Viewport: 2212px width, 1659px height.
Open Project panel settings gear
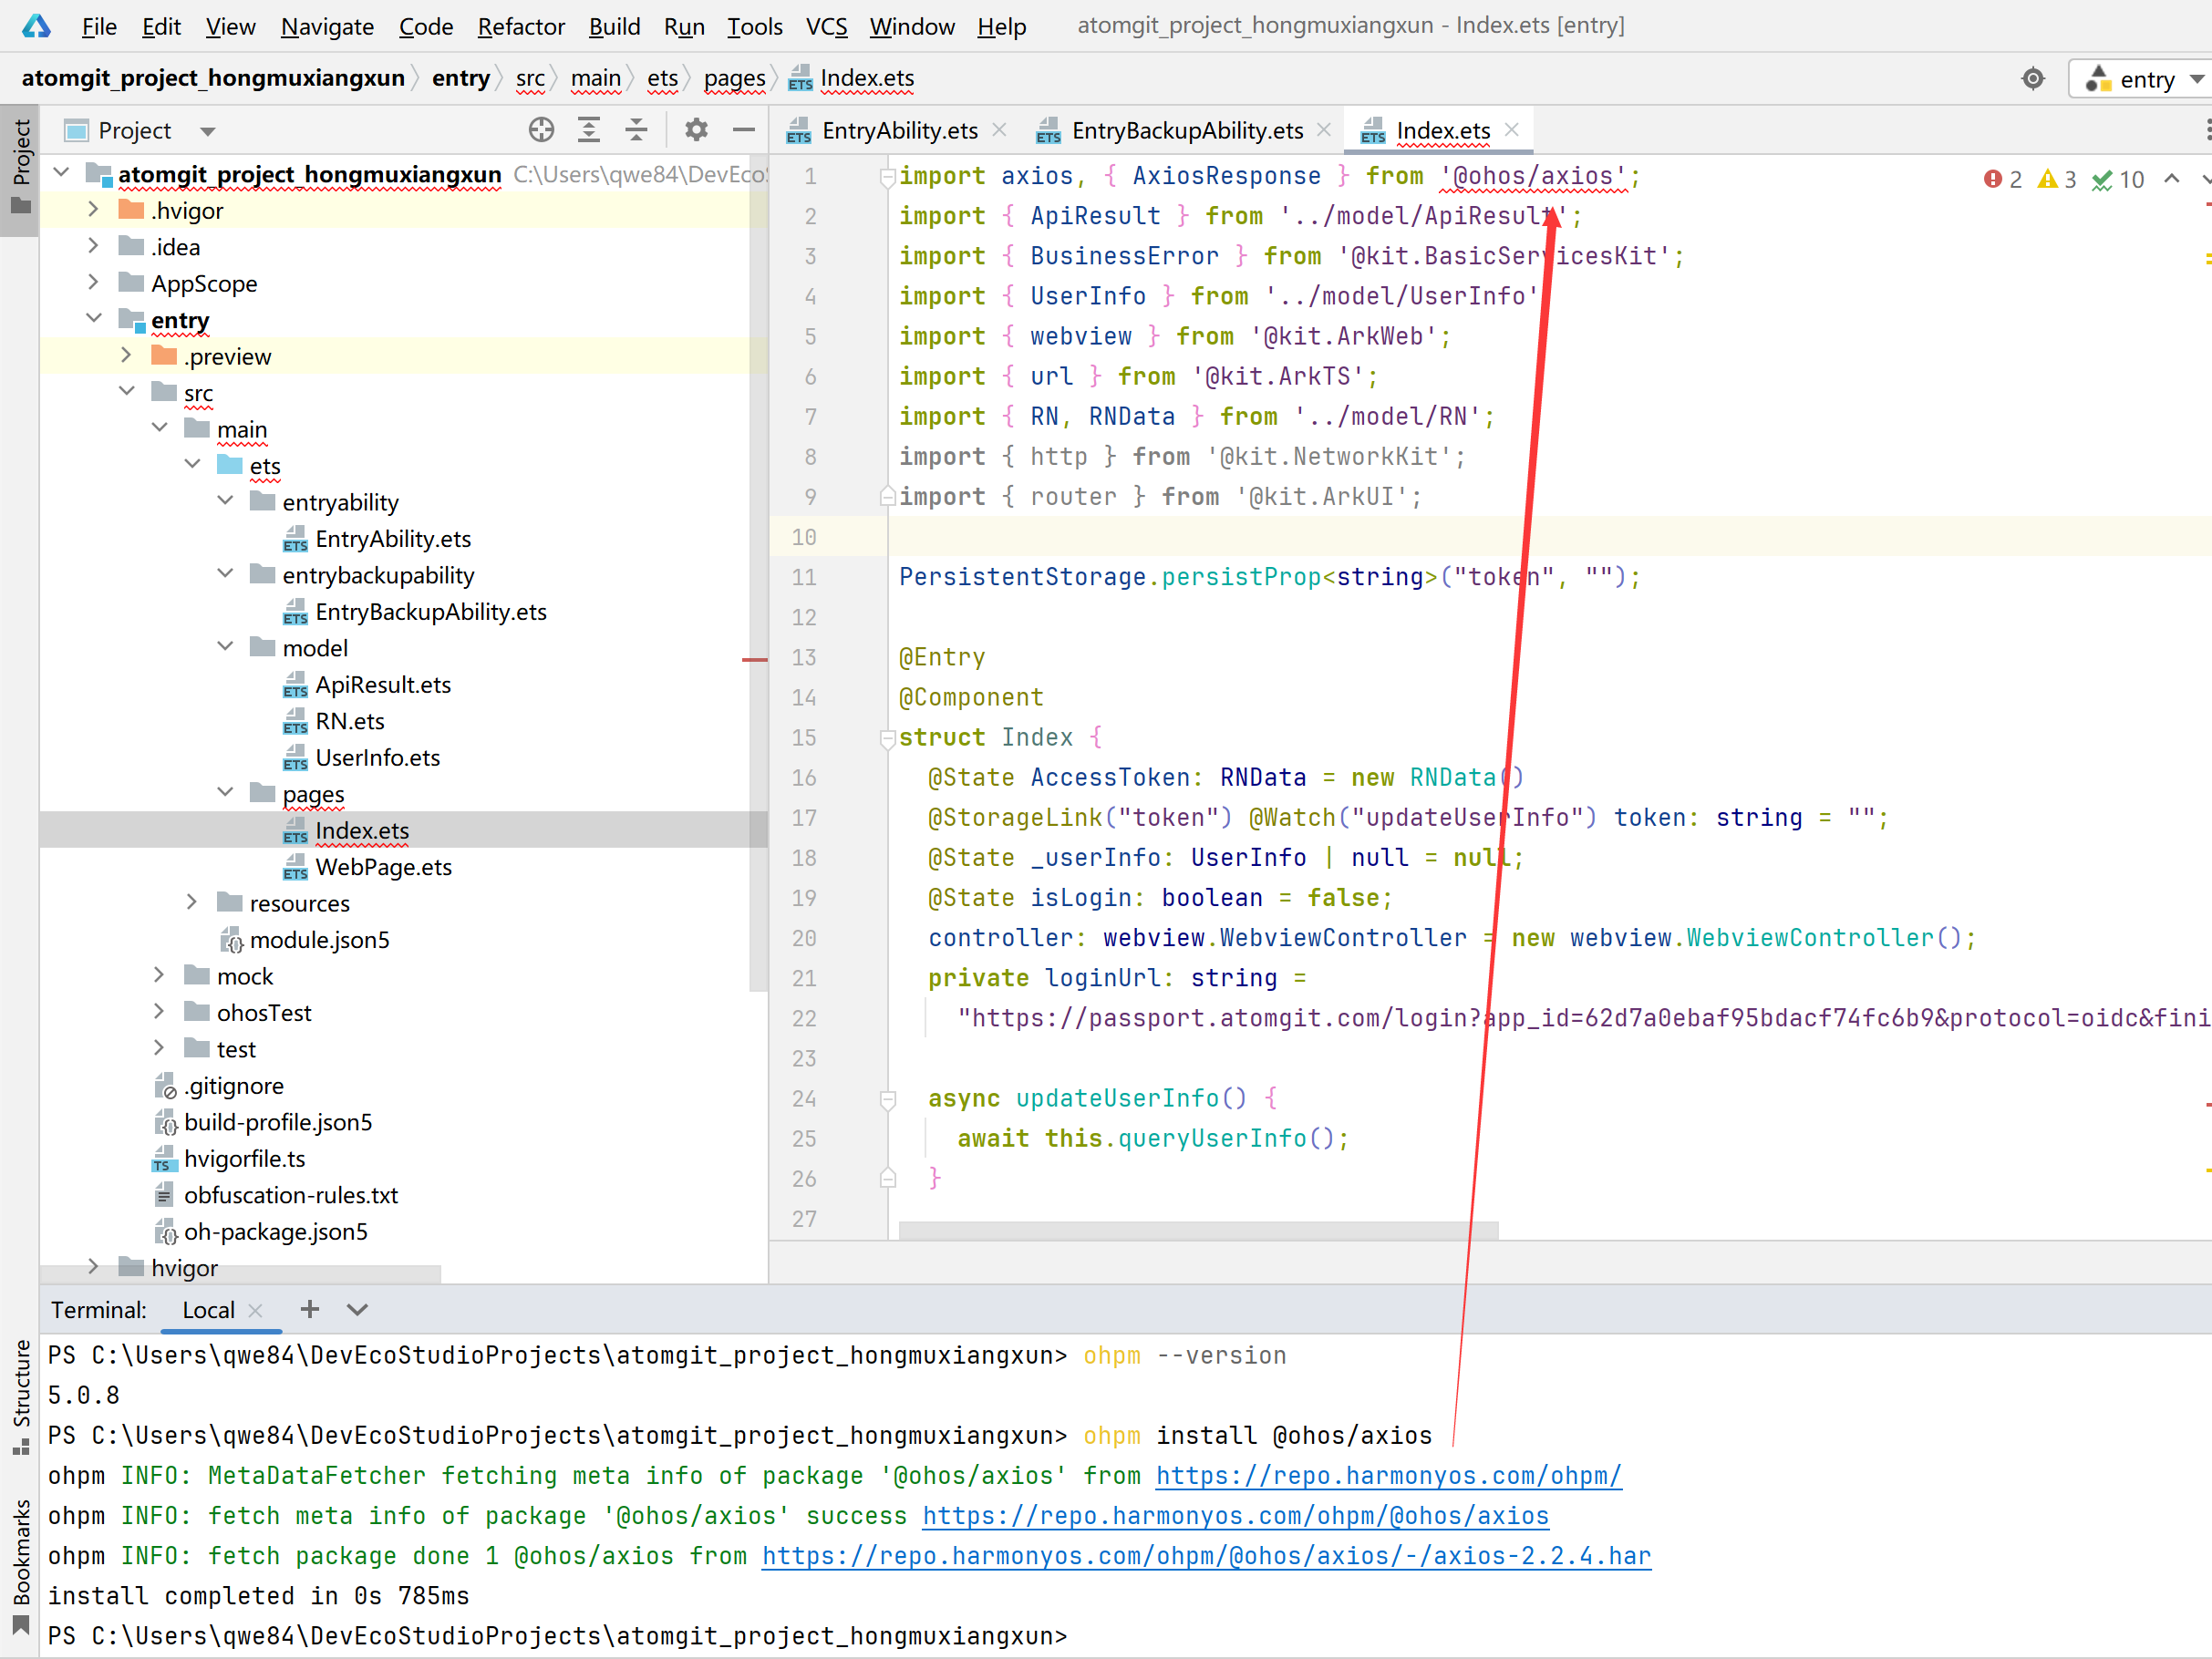tap(696, 130)
